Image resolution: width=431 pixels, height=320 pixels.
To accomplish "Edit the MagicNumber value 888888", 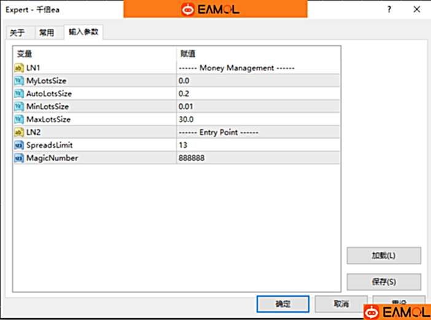I will (258, 158).
